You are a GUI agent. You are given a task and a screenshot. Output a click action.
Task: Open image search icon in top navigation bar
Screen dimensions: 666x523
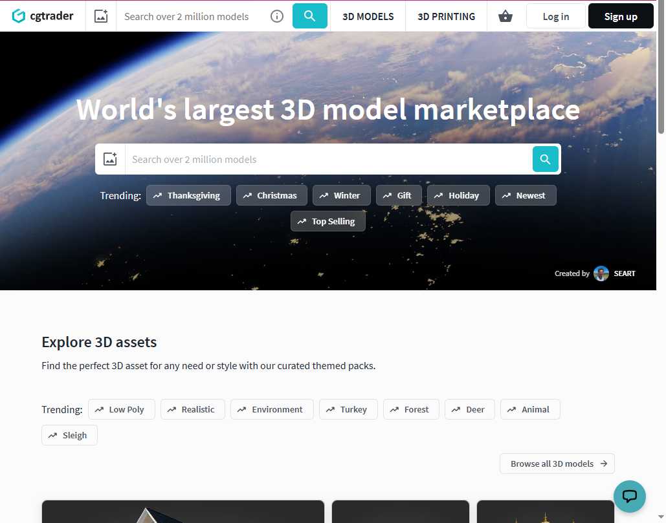101,16
